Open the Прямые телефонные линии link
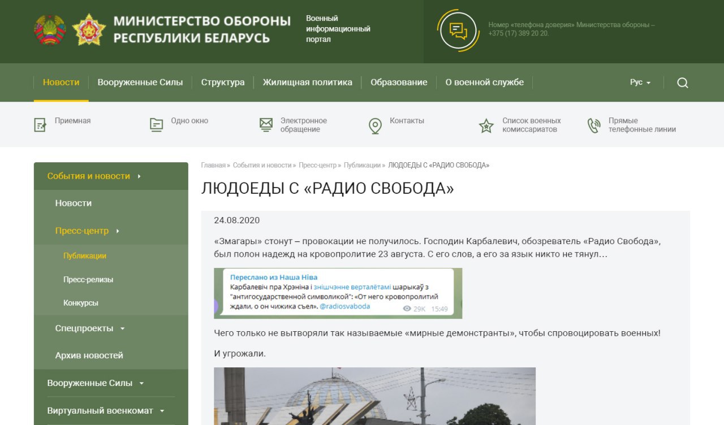 tap(642, 125)
